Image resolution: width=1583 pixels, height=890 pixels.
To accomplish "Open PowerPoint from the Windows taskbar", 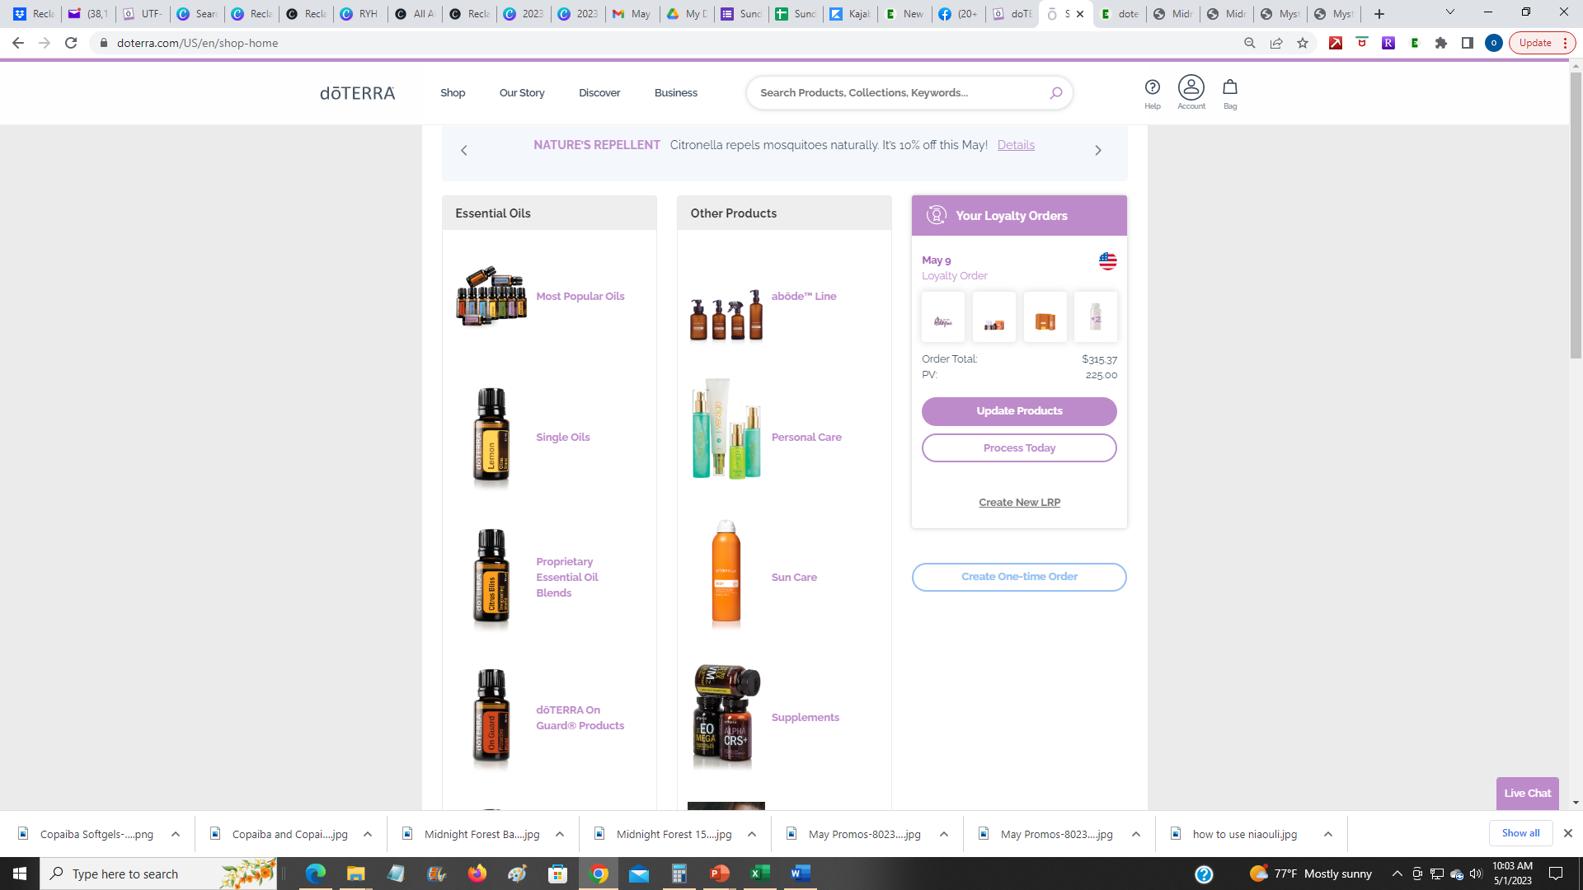I will click(720, 874).
